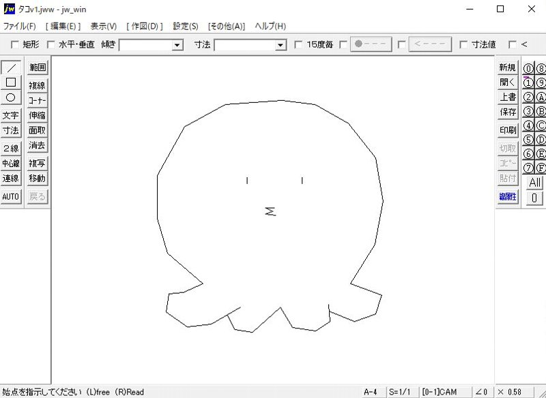Pick the 寸法 dimension tool in left toolbar
This screenshot has width=546, height=398.
[11, 130]
